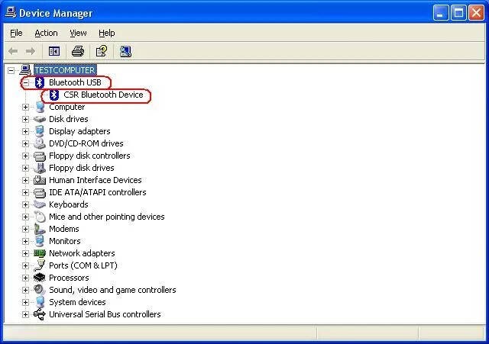Select Human Interface Devices text
This screenshot has width=489, height=344.
[x=95, y=180]
